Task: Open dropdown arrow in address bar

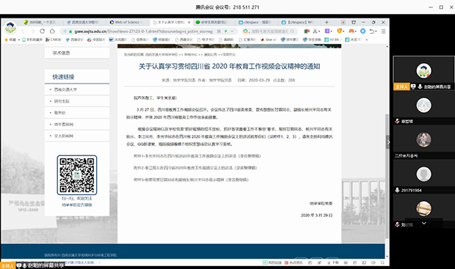Action: 232,31
